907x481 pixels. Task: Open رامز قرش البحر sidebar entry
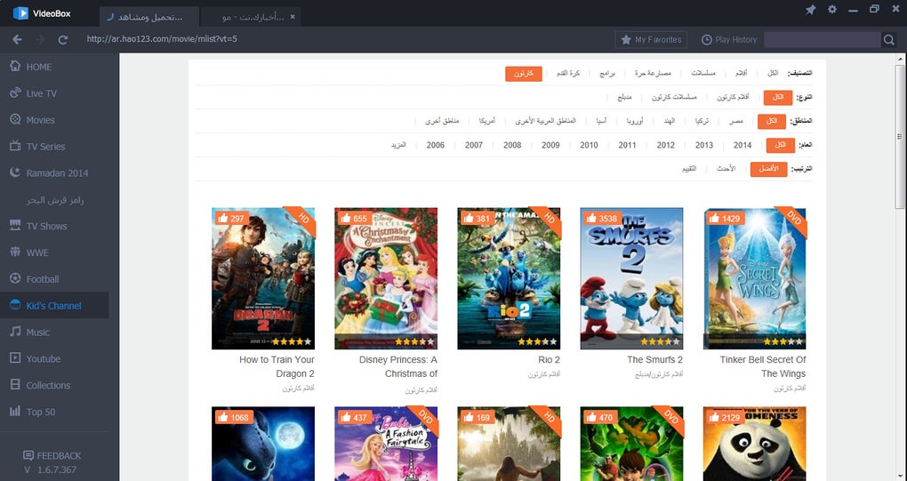coord(54,199)
